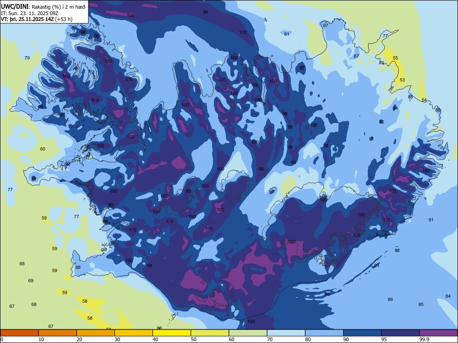Image resolution: width=458 pixels, height=343 pixels.
Task: Click the humidity value '53' on the map
Action: (402, 80)
